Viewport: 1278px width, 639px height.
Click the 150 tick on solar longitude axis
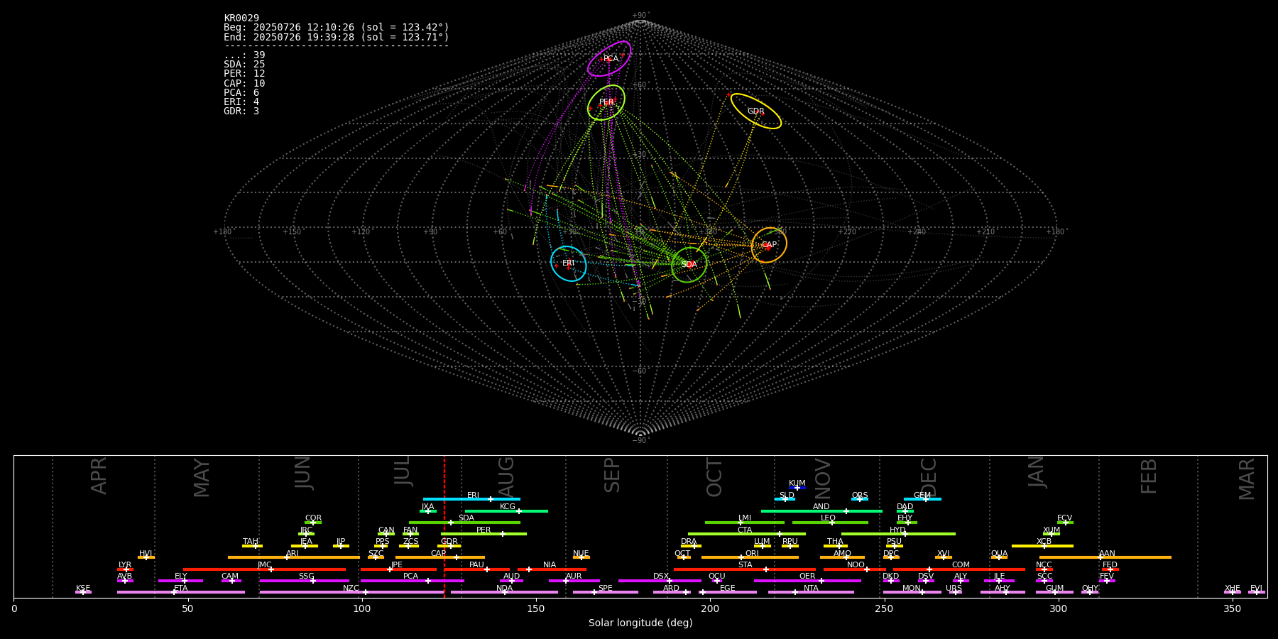[x=536, y=608]
